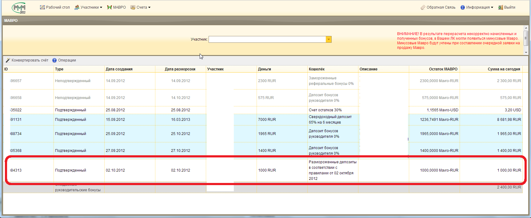Sort by the Type column header

tap(79, 69)
